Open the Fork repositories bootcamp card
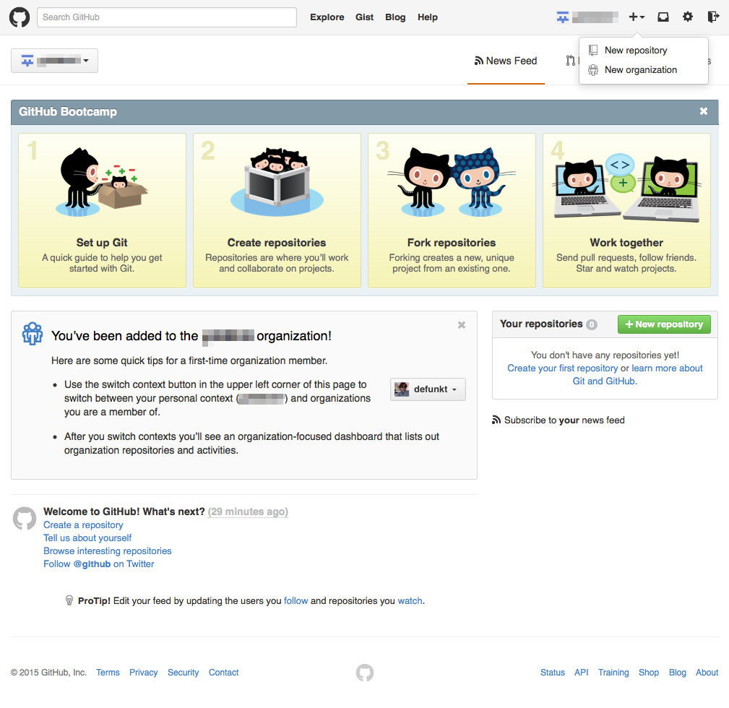The width and height of the screenshot is (729, 708). point(452,210)
